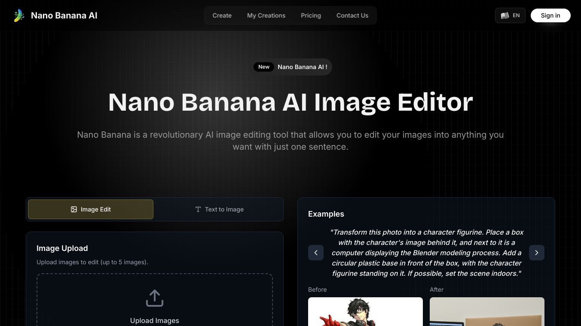Viewport: 581px width, 326px height.
Task: Open the Pricing page
Action: tap(311, 15)
